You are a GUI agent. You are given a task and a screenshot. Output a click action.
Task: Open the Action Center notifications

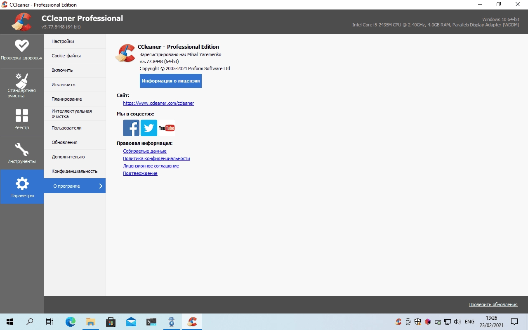(x=514, y=322)
